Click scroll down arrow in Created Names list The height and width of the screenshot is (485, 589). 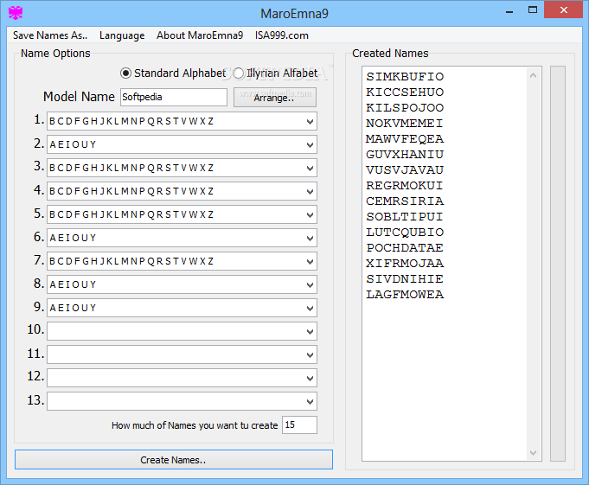(533, 453)
